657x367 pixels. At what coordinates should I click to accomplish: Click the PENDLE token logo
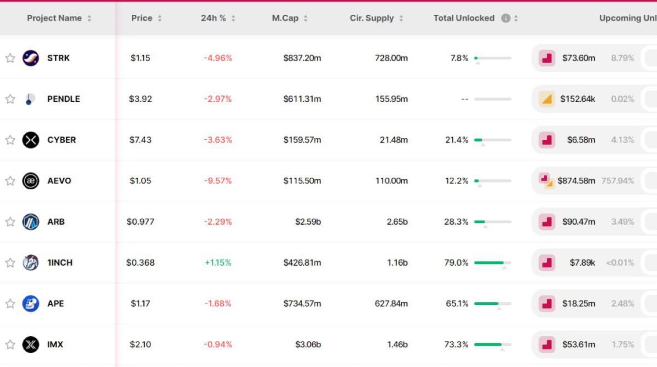(x=30, y=99)
